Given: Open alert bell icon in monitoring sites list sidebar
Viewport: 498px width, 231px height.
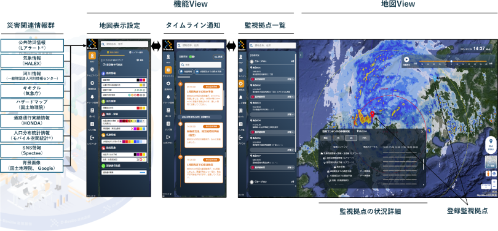Looking at the screenshot, I should (x=242, y=97).
